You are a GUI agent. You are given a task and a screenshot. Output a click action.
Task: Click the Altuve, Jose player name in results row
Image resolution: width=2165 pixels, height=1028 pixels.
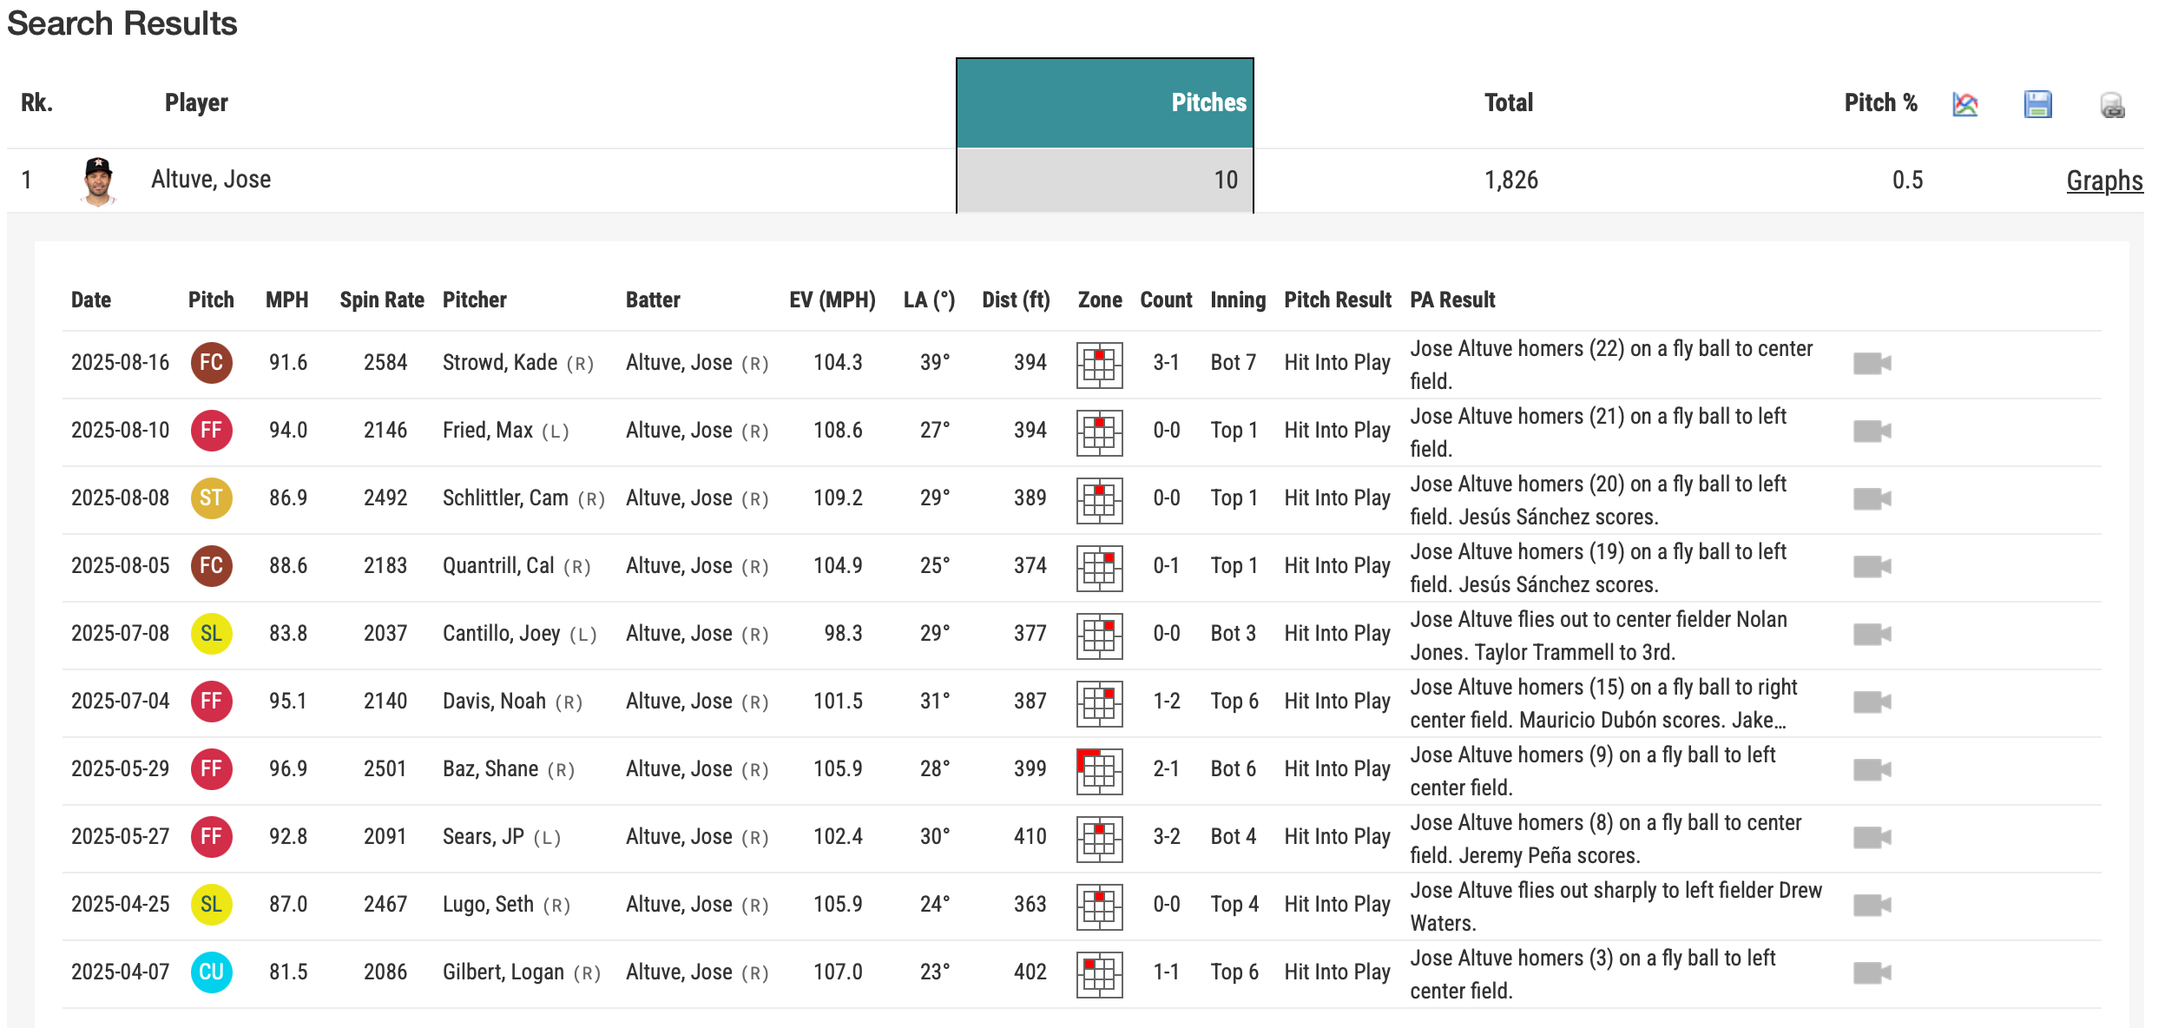(211, 180)
